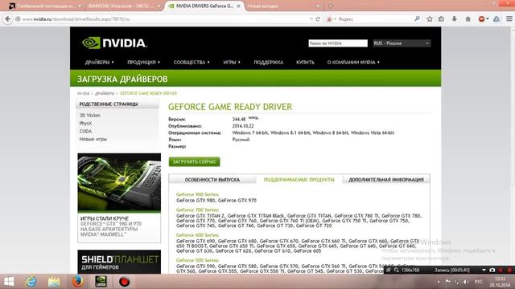The width and height of the screenshot is (515, 289).
Task: Click the GTX 980 graphics card banner image
Action: tap(119, 183)
